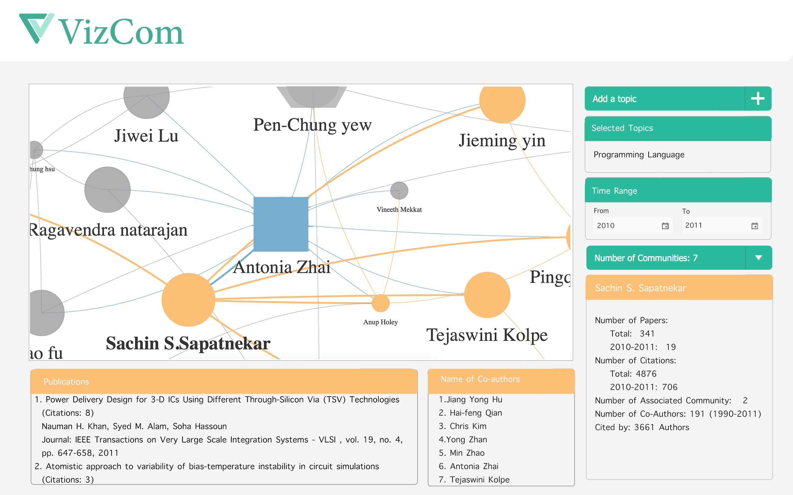
Task: Select the blue Antonia Zhai square node
Action: pos(281,224)
